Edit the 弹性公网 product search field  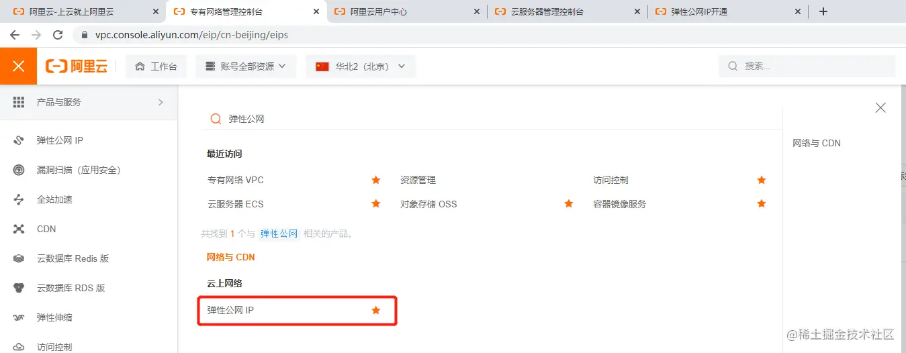click(490, 119)
